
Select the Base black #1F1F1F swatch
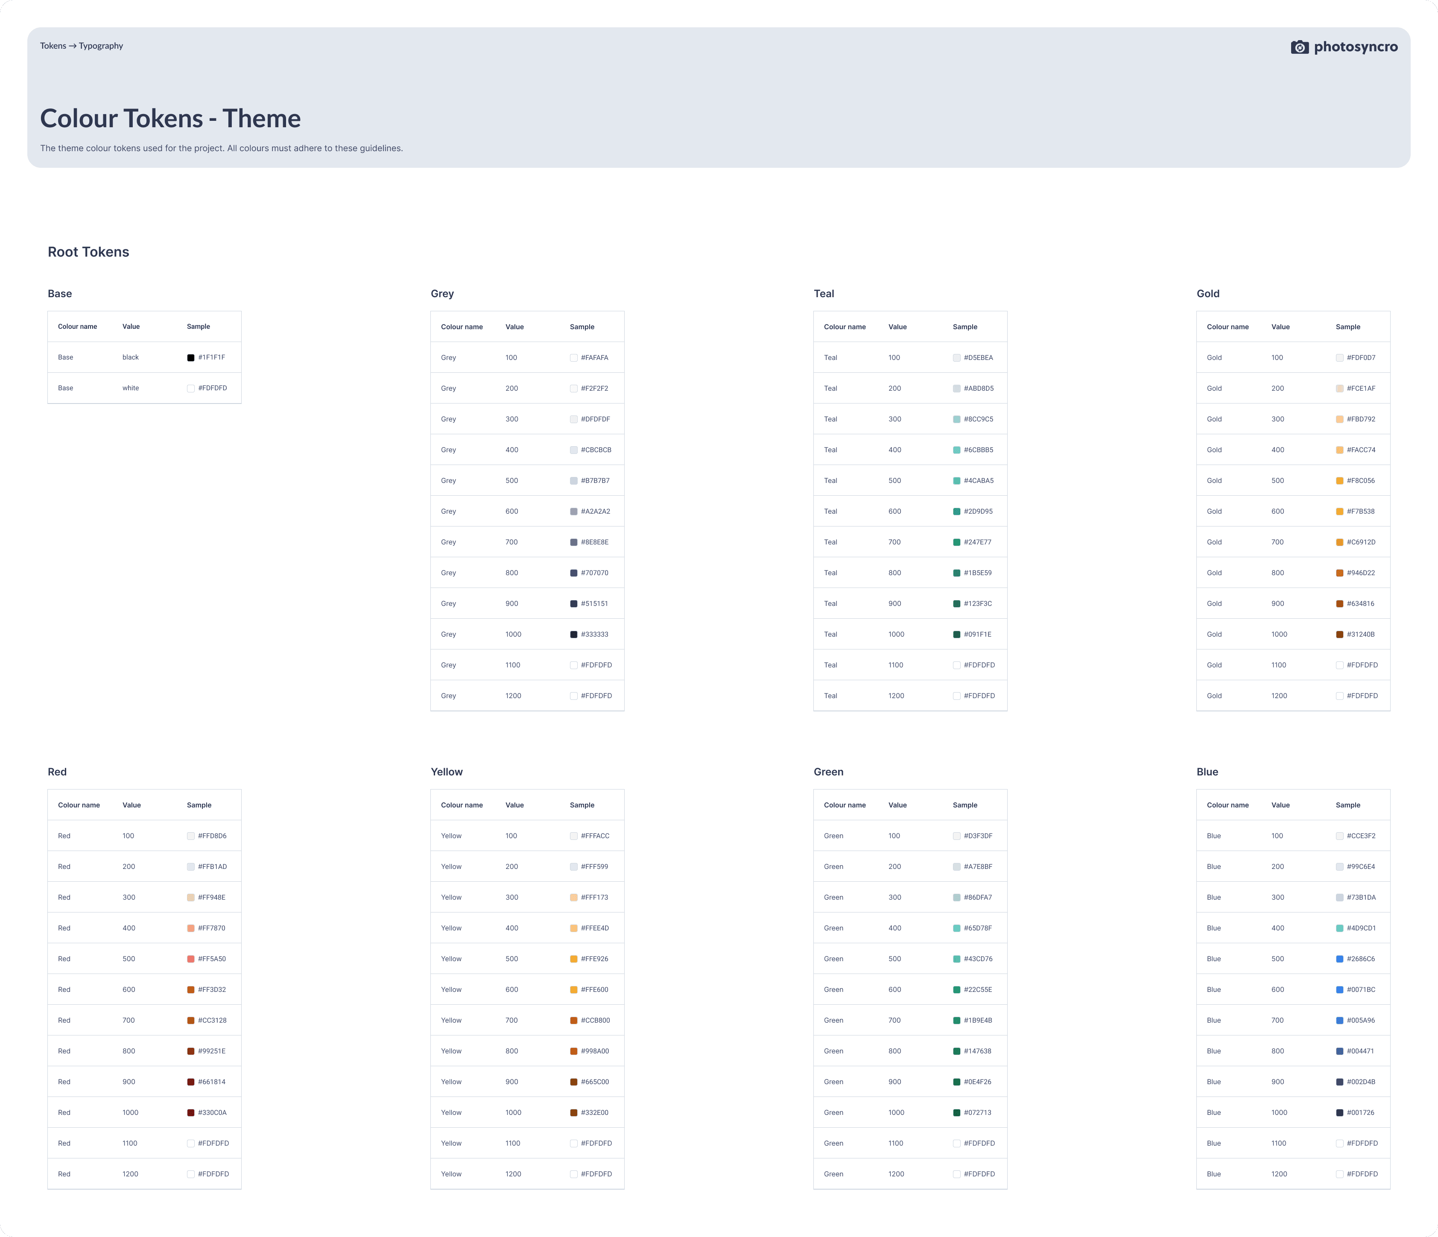pos(191,357)
